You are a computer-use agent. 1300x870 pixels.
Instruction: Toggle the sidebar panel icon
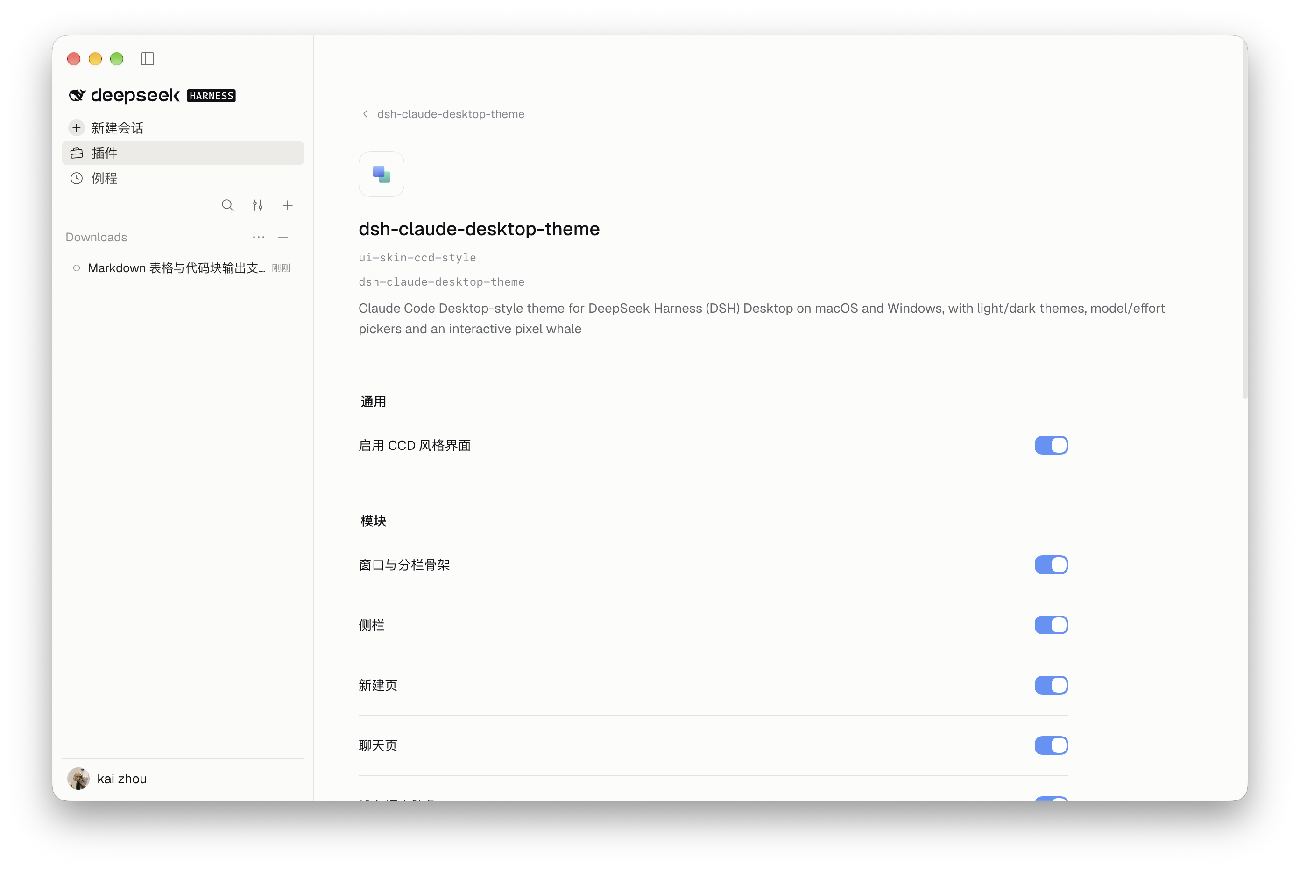coord(147,59)
